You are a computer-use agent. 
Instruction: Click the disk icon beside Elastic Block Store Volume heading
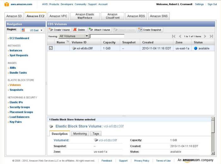[x=51, y=126]
